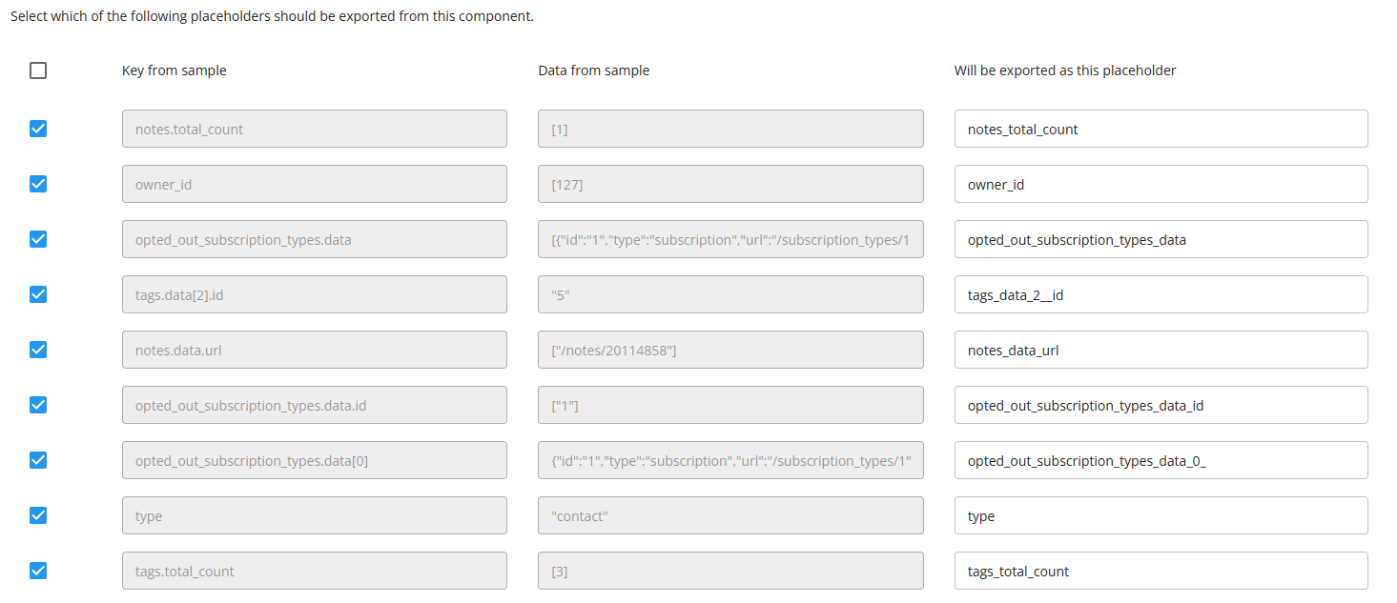The image size is (1397, 603).
Task: Uncheck the notes.total_count placeholder row
Action: click(37, 128)
